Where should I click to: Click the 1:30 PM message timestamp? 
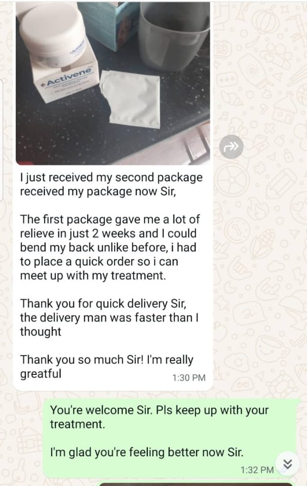(x=189, y=378)
